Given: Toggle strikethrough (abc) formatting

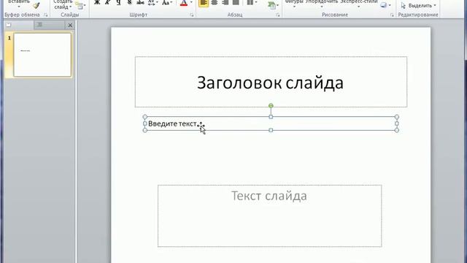Looking at the screenshot, I should [x=140, y=3].
